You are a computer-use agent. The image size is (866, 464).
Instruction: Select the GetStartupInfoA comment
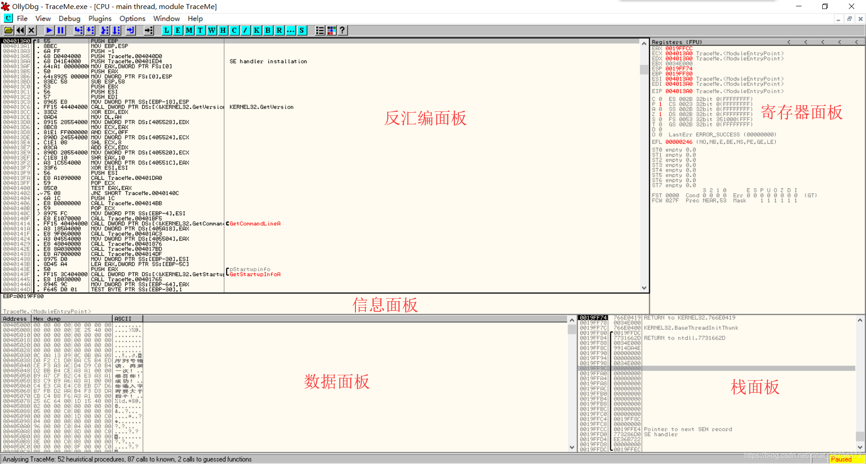[255, 274]
